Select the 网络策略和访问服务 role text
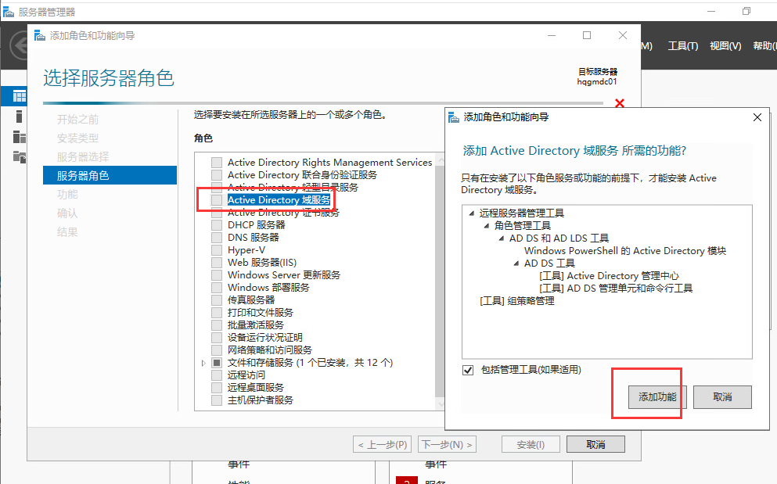Screen dimensions: 777x484 pyautogui.click(x=270, y=350)
